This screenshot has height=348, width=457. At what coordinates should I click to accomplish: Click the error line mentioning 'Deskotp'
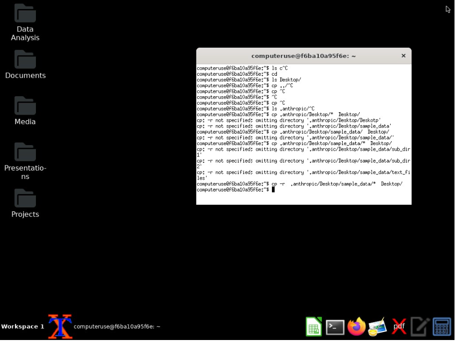(289, 121)
